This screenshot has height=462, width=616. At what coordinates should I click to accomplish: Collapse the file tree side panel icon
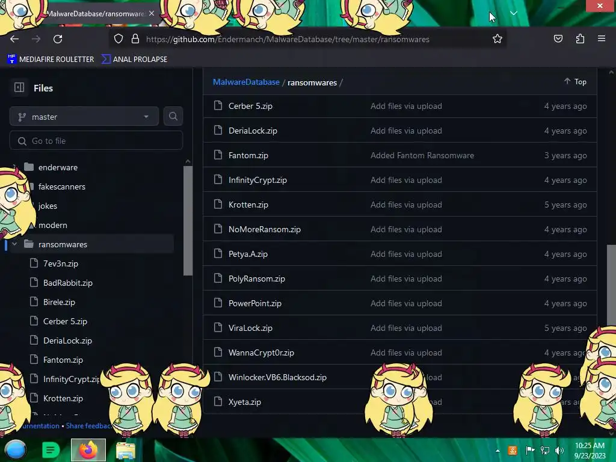tap(19, 88)
